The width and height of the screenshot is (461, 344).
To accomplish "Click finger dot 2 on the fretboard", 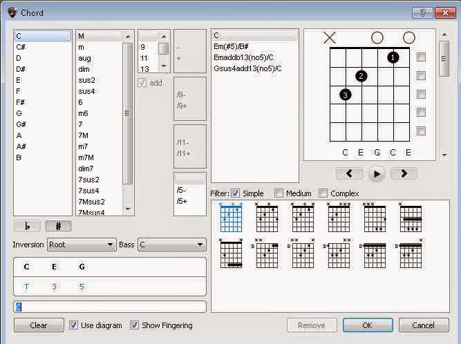I will click(x=361, y=76).
